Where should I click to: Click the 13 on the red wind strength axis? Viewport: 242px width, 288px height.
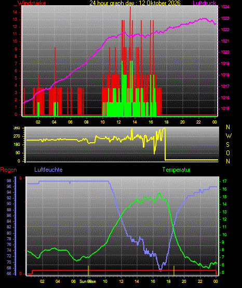click(x=15, y=20)
